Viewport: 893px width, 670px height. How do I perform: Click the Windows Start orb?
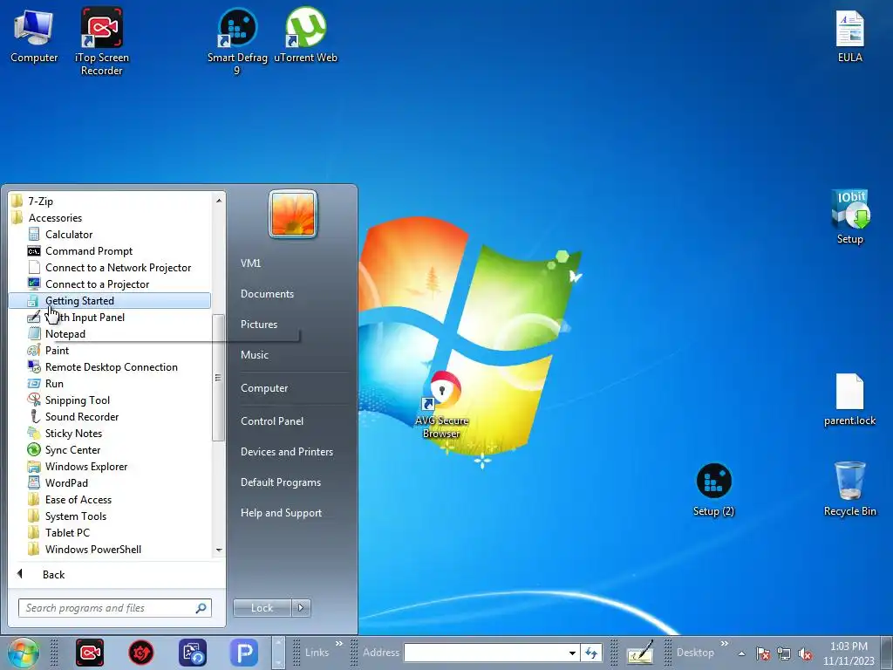point(24,653)
